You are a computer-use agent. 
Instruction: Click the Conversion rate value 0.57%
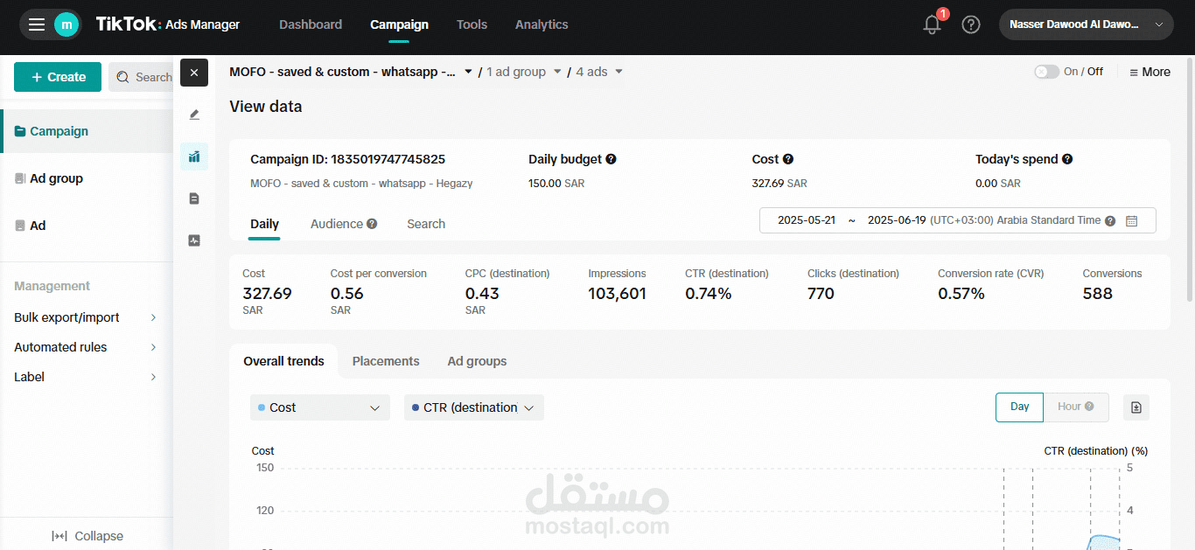tap(961, 294)
